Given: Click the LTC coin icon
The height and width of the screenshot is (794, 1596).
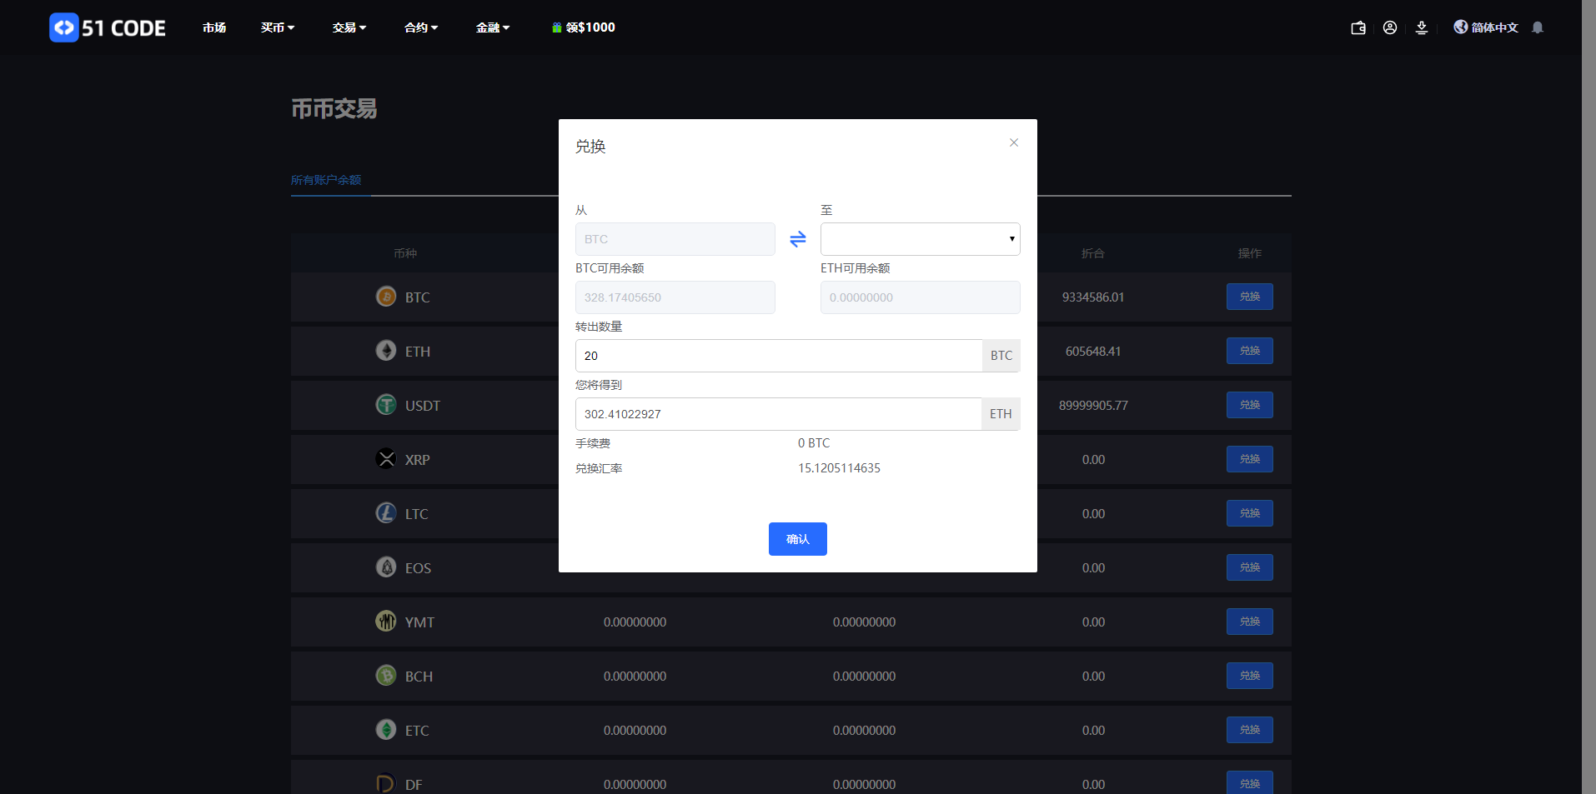Looking at the screenshot, I should pyautogui.click(x=386, y=513).
